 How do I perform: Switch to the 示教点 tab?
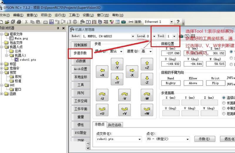point(100,124)
